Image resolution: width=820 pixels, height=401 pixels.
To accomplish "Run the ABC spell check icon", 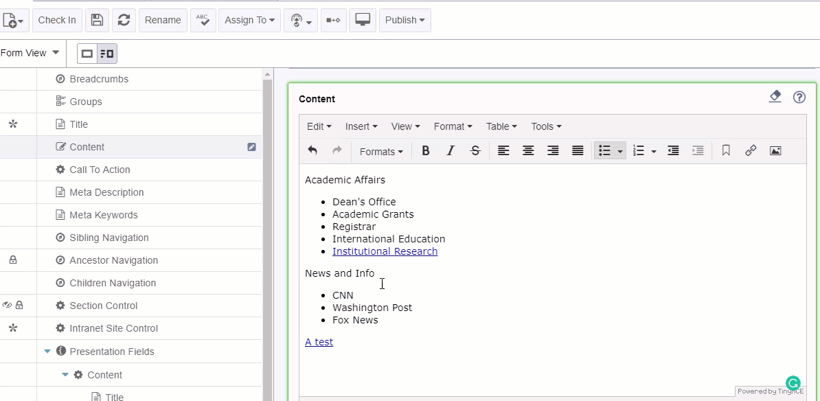I will point(203,20).
